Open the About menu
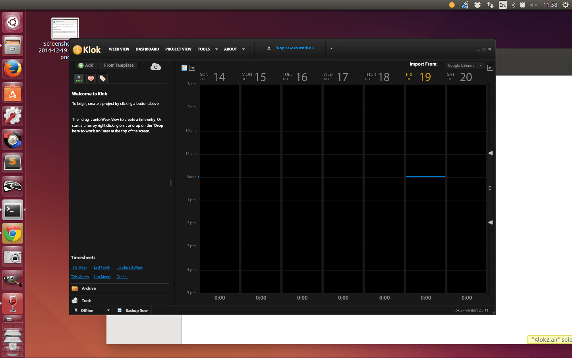Viewport: 572px width, 358px height. 230,49
